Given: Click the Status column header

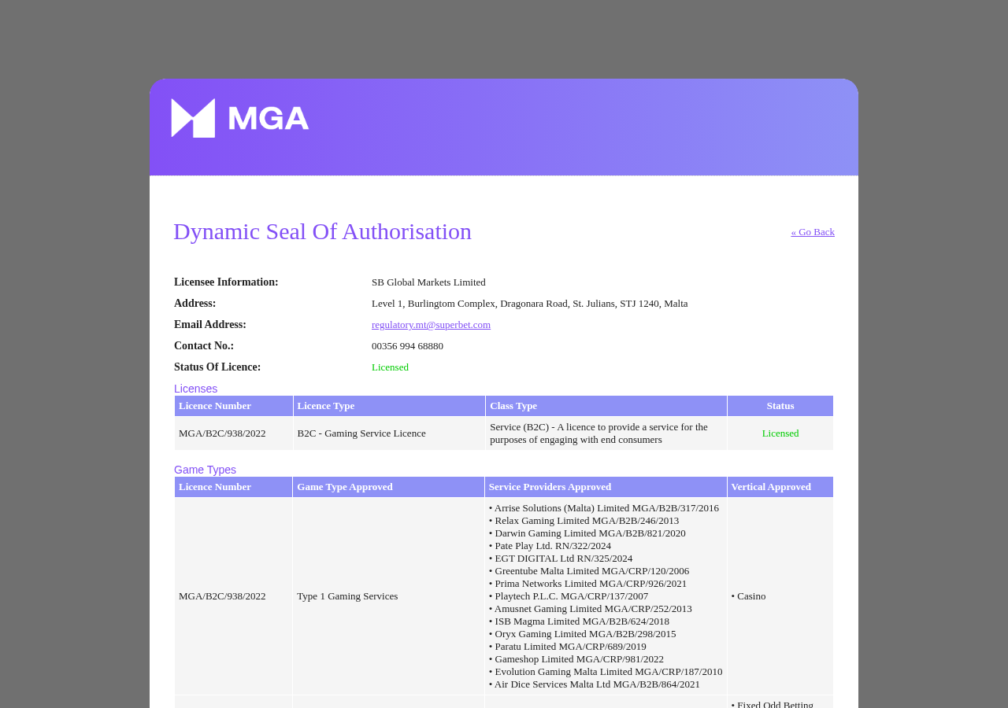Looking at the screenshot, I should (x=780, y=406).
